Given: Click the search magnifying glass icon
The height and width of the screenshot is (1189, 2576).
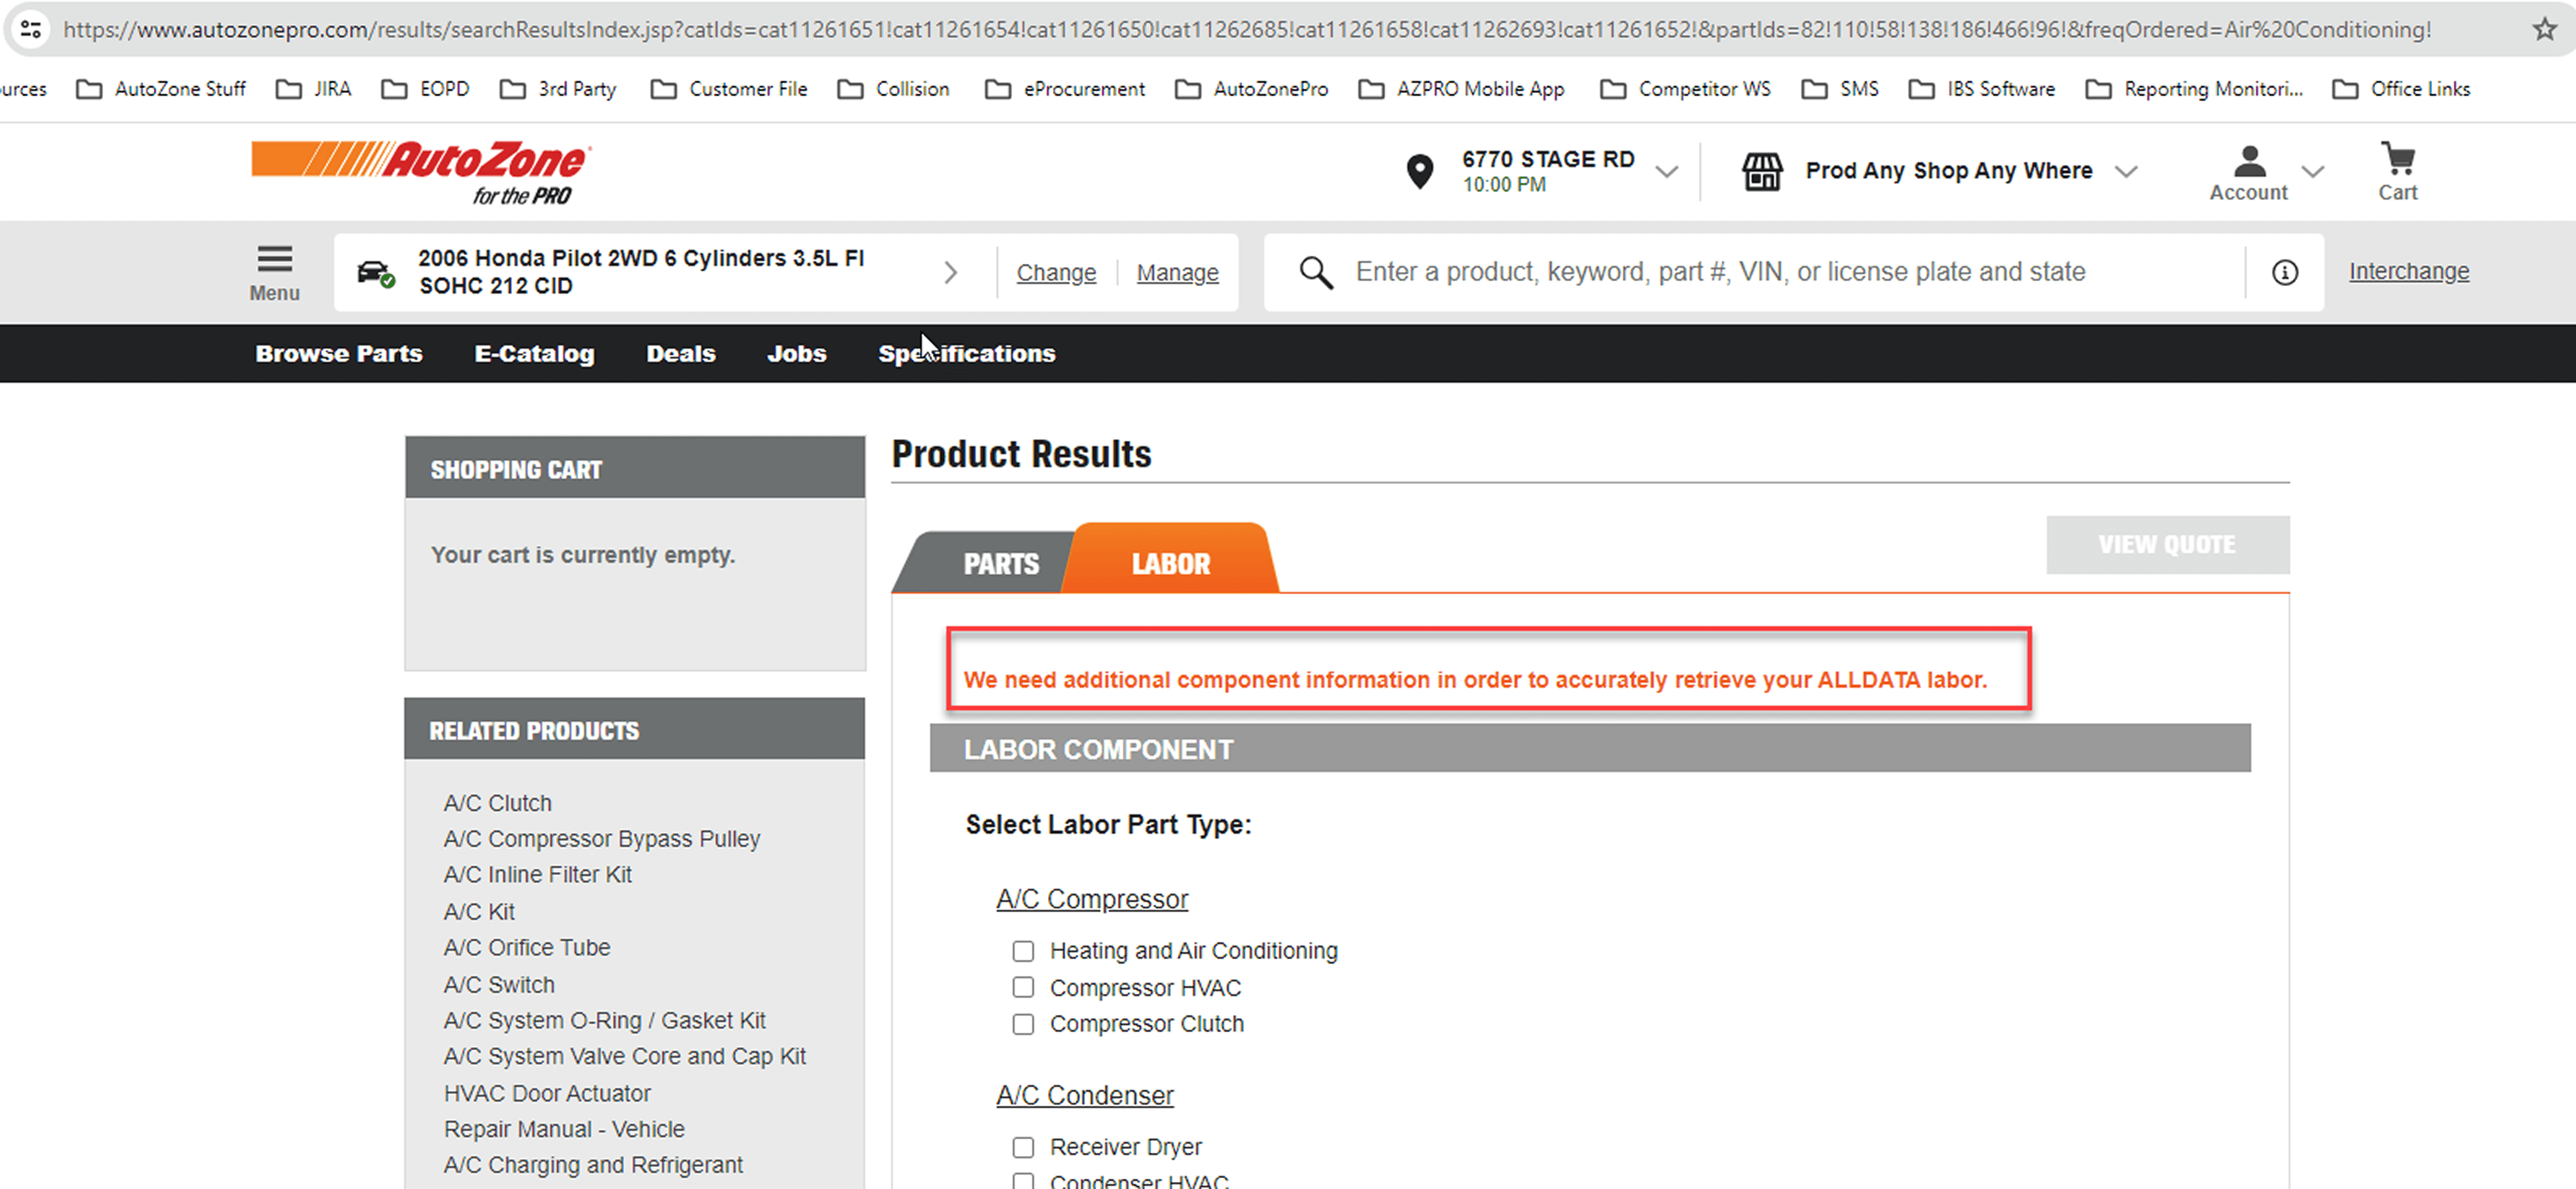Looking at the screenshot, I should [x=1315, y=272].
